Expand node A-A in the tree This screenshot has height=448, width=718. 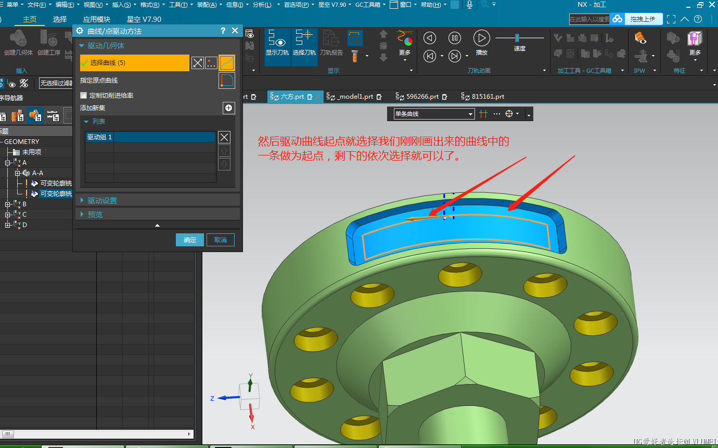pyautogui.click(x=17, y=173)
